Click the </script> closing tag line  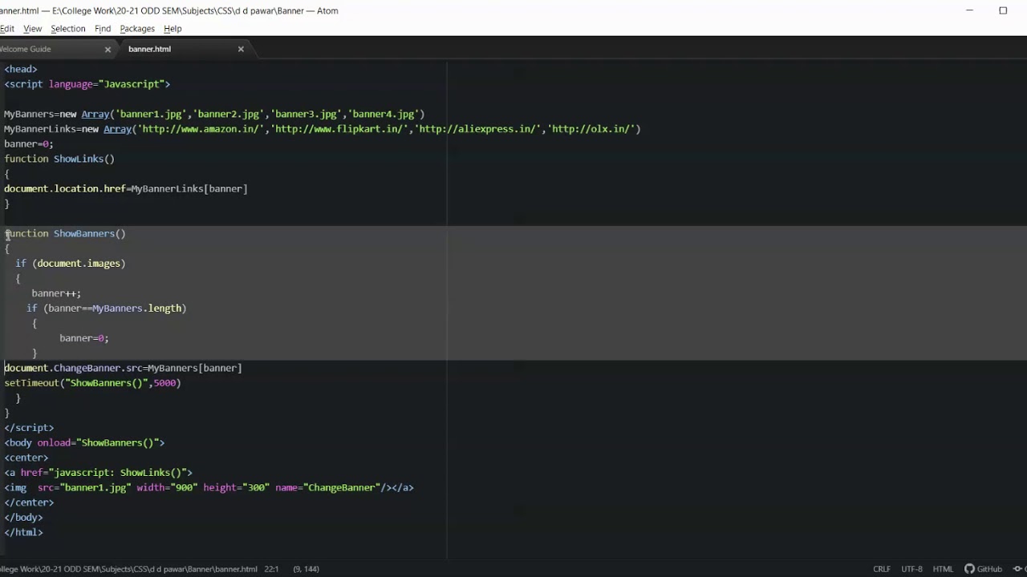point(29,428)
